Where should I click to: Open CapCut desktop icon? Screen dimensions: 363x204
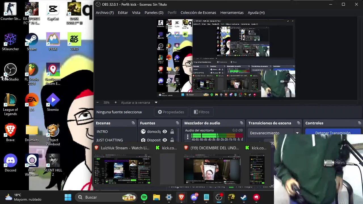pos(53,11)
